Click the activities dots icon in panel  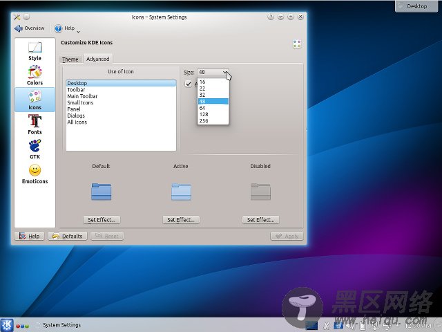[22, 326]
